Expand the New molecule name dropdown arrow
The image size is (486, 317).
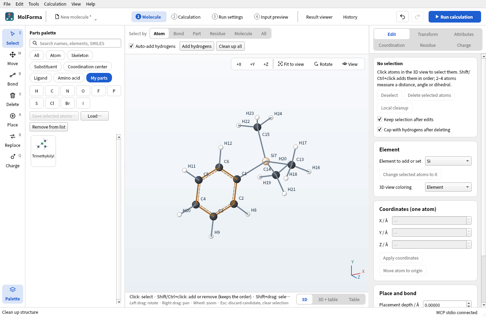[95, 20]
